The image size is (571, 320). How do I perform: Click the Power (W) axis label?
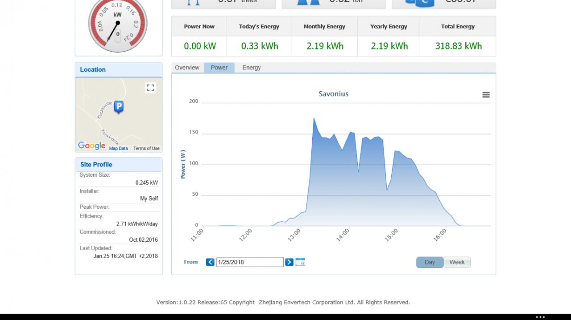coord(183,164)
